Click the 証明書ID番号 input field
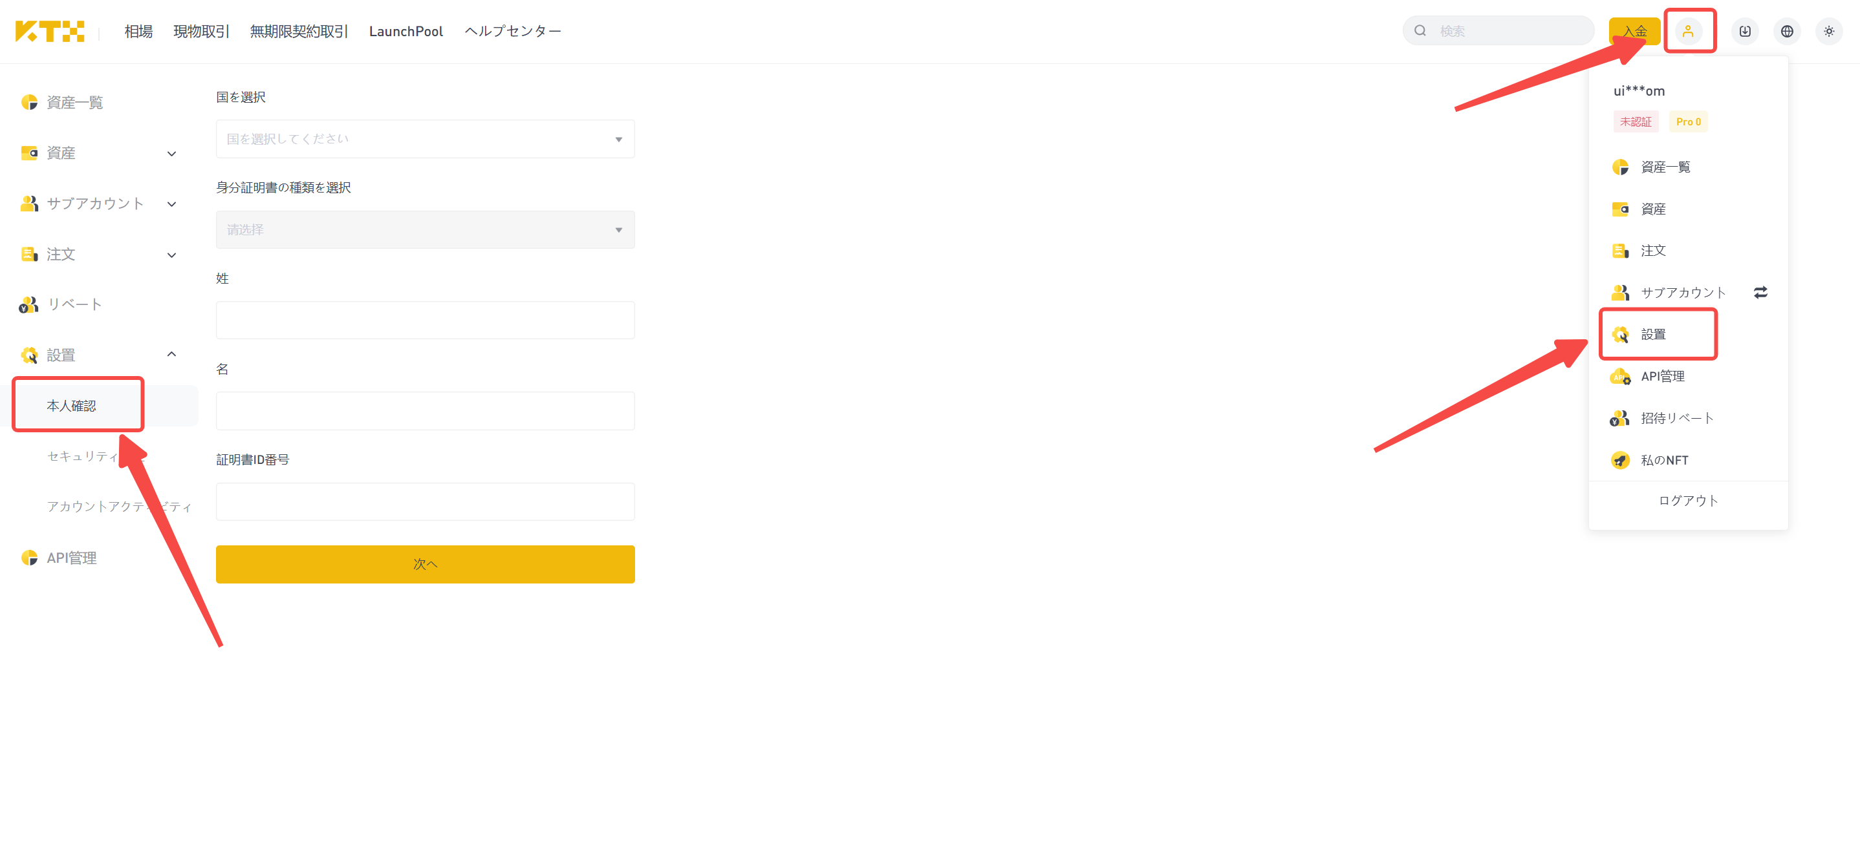Screen dimensions: 1860x851 coord(426,502)
